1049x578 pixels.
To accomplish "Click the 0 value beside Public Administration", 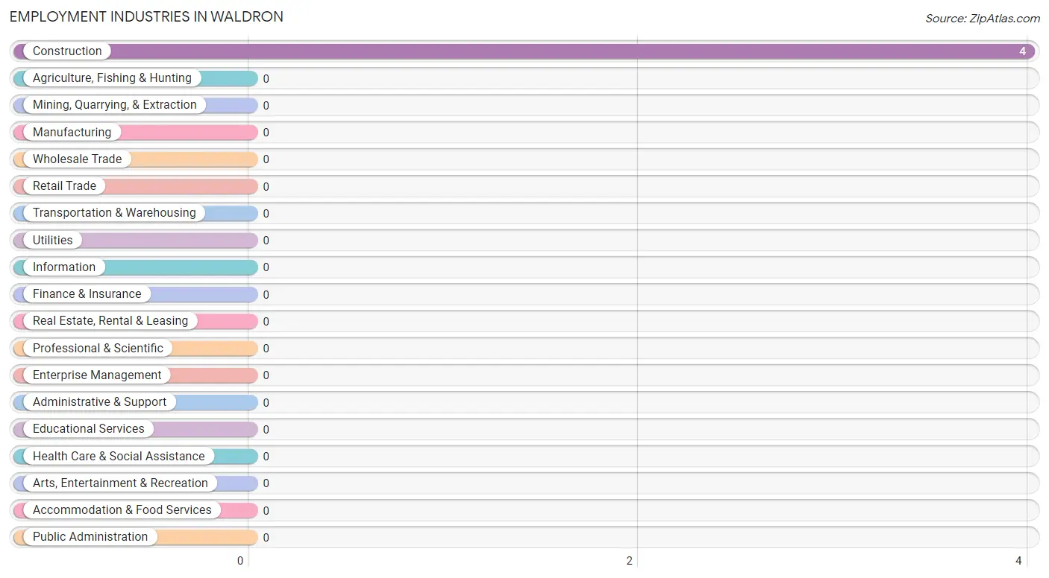I will click(266, 538).
